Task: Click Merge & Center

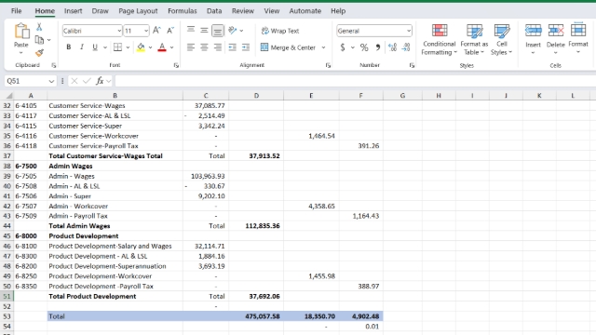Action: point(288,47)
